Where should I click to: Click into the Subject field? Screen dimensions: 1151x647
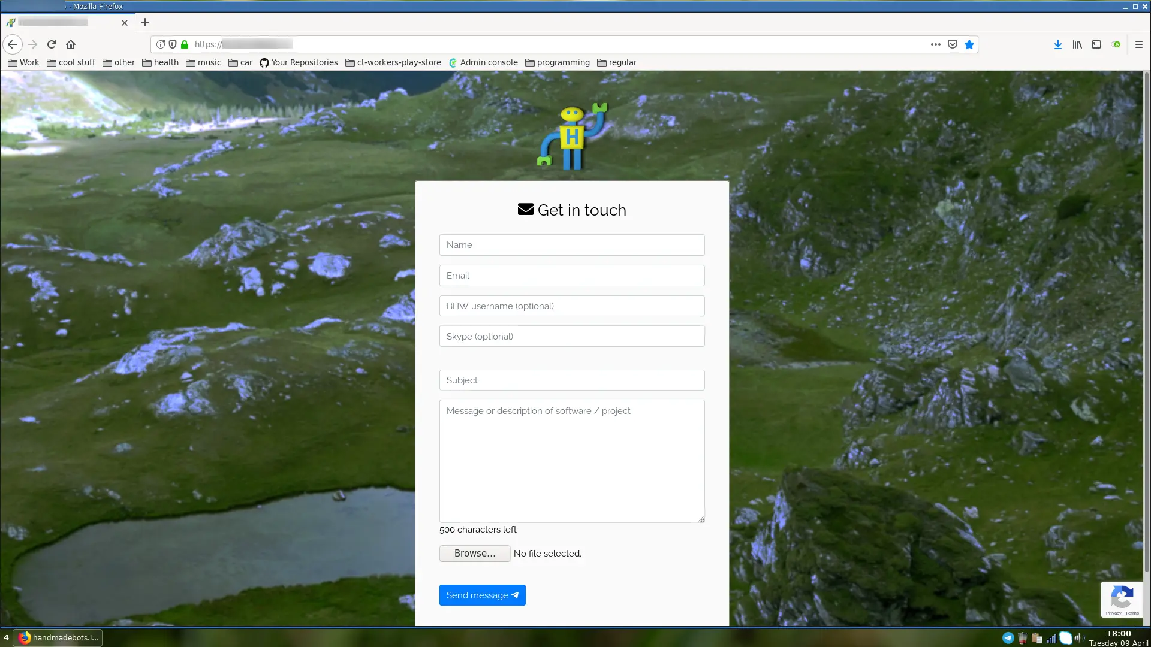(x=572, y=380)
